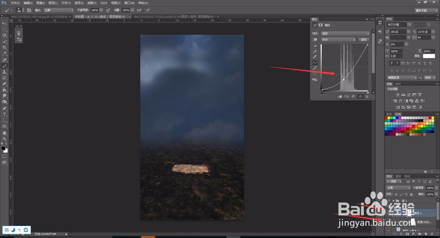
Task: Select the Eraser tool
Action: [x=4, y=84]
